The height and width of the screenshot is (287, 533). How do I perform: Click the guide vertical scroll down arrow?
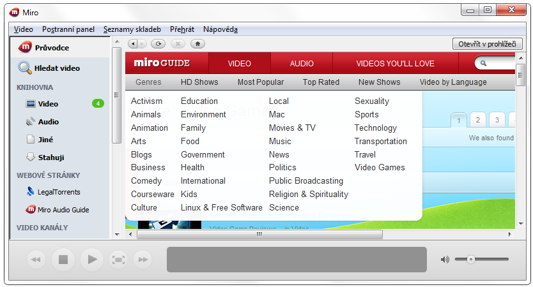(x=521, y=224)
